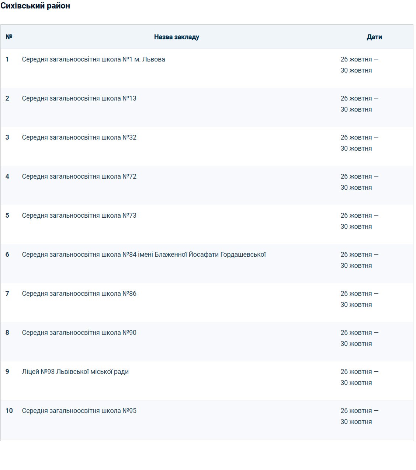Click school №84 імені Блаженної Йосафати Гордашевської
This screenshot has width=416, height=470.
pyautogui.click(x=144, y=255)
